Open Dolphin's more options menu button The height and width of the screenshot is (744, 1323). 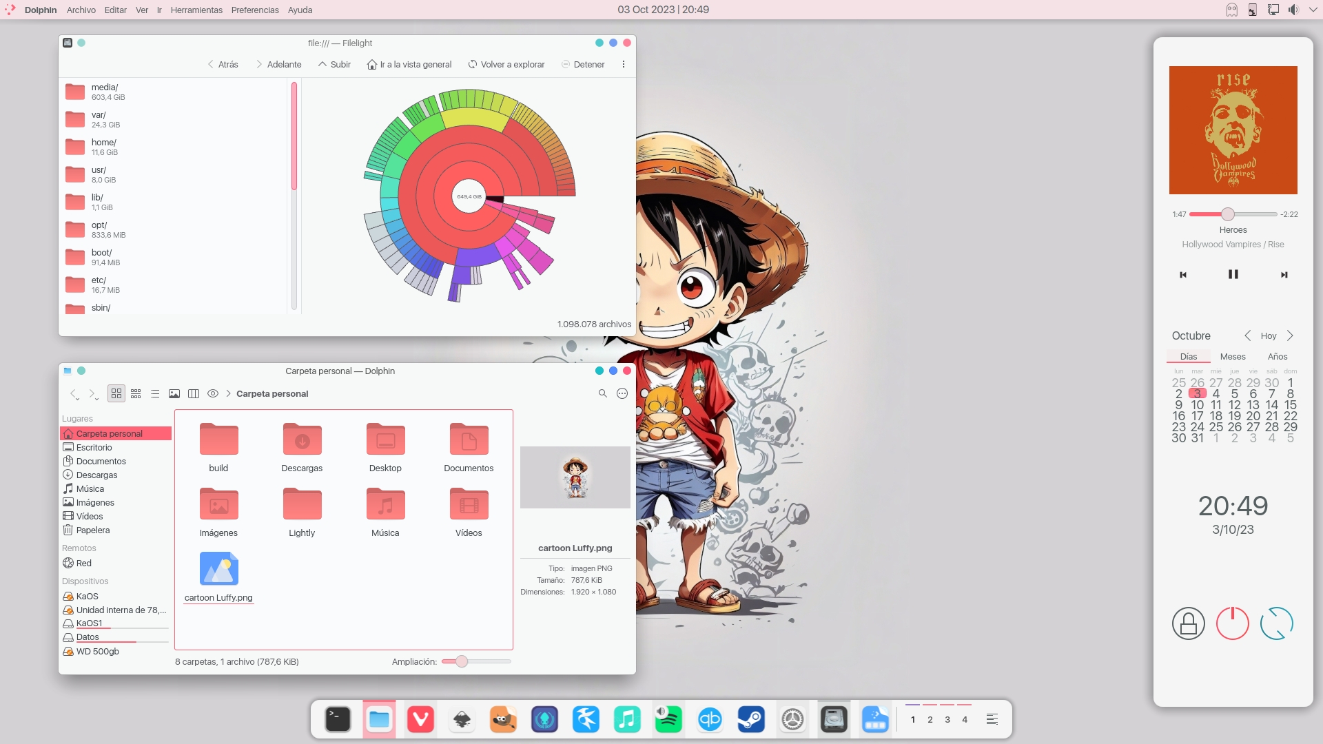(622, 393)
